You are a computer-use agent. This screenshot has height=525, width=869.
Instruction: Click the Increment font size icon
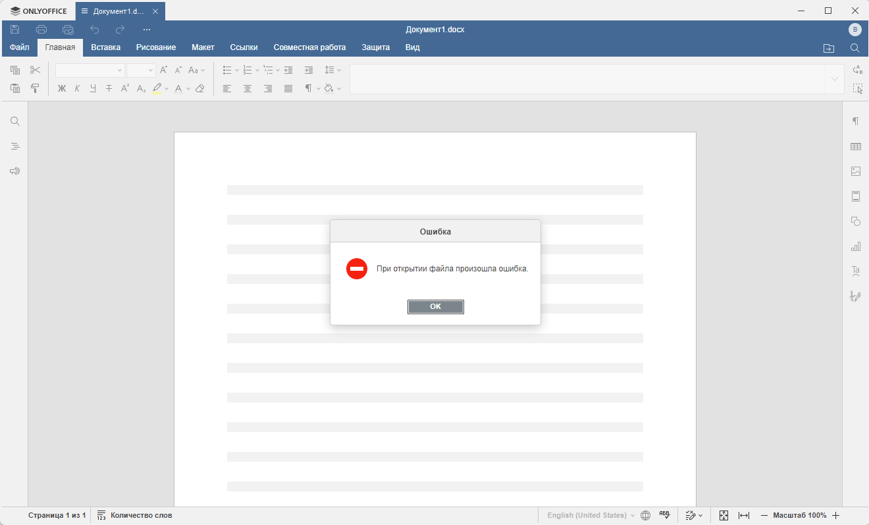tap(164, 70)
